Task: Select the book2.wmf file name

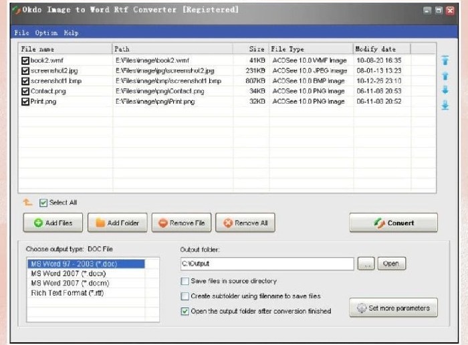Action: pos(47,61)
